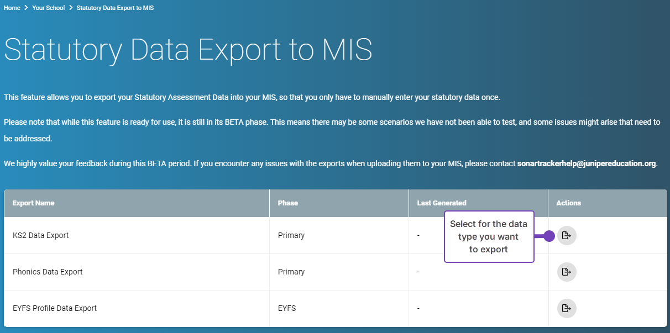Click the Phase column header

286,203
